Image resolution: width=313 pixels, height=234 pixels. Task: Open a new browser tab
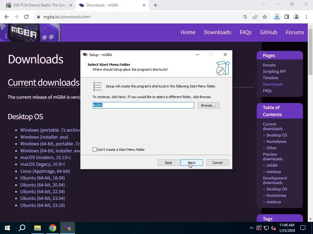pyautogui.click(x=156, y=5)
